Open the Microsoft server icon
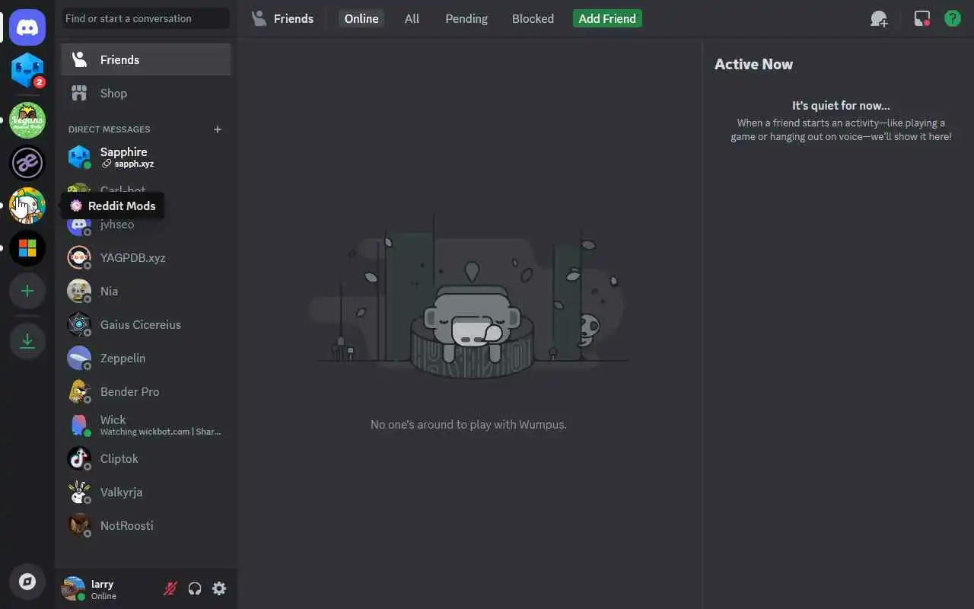Viewport: 974px width, 609px height. [27, 248]
